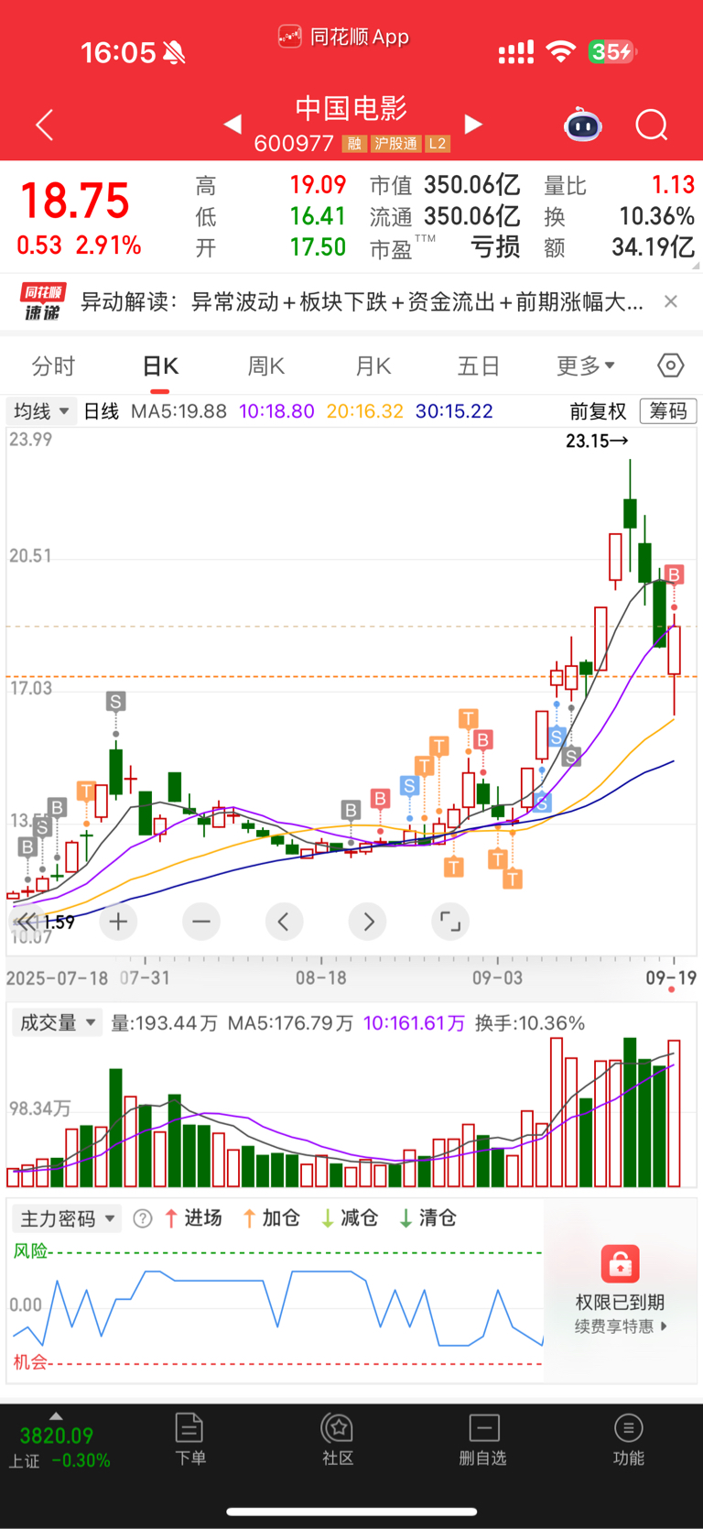Screen dimensions: 703x1529
Task: Move chart cursor left one candle
Action: 284,922
